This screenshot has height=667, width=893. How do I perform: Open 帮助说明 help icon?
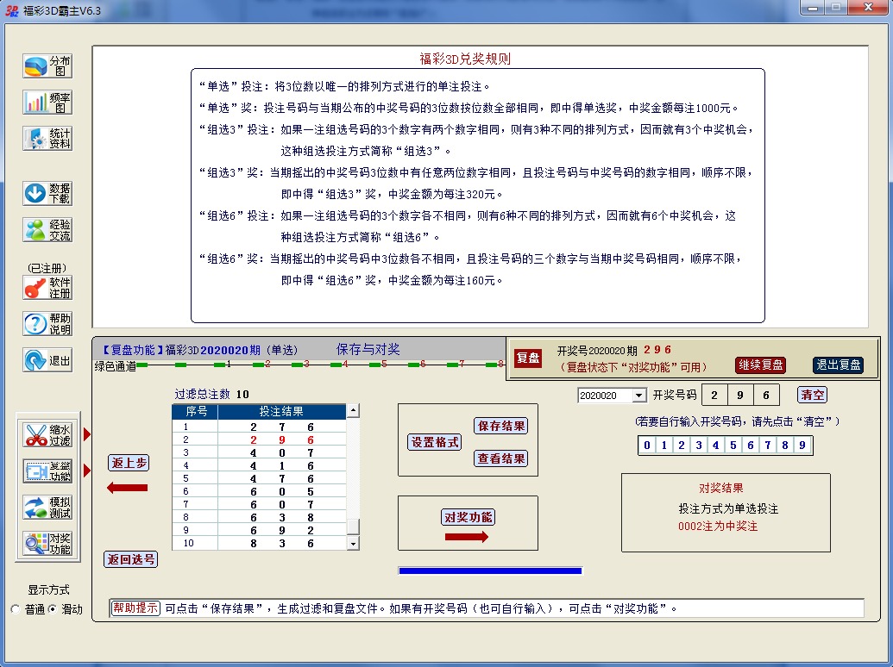click(47, 324)
